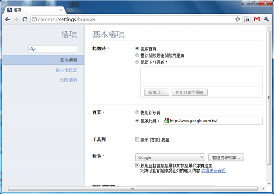Click the vertical scrollbar up arrow

[x=269, y=27]
